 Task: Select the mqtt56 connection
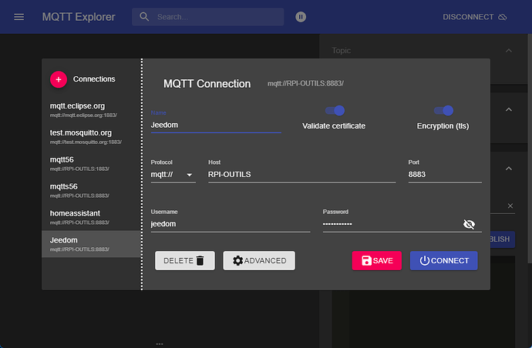pyautogui.click(x=91, y=163)
